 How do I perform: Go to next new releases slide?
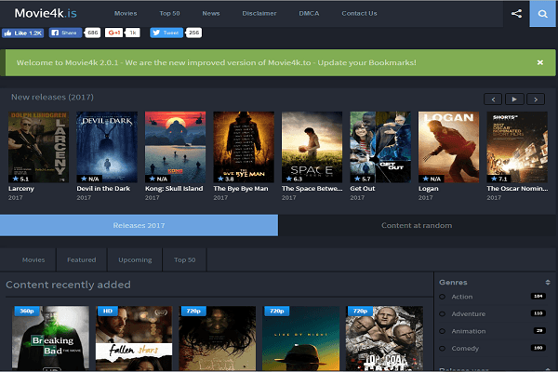click(x=536, y=100)
